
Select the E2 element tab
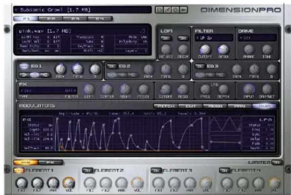point(51,18)
